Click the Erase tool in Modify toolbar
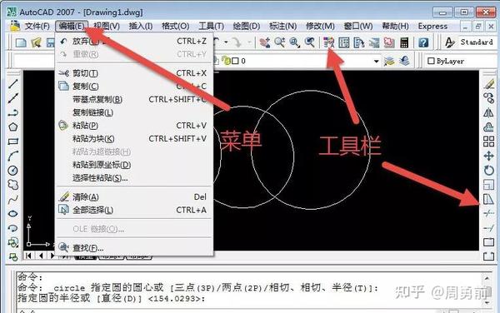 [489, 84]
